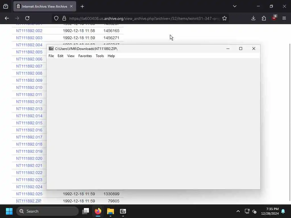Go back in Firefox
This screenshot has height=218, width=291.
(x=7, y=18)
